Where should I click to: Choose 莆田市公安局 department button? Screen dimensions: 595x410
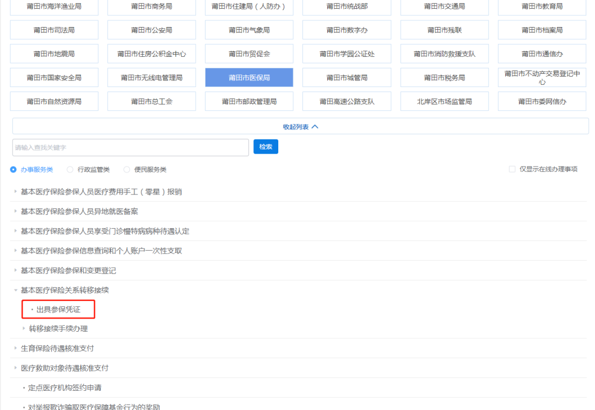pyautogui.click(x=152, y=30)
